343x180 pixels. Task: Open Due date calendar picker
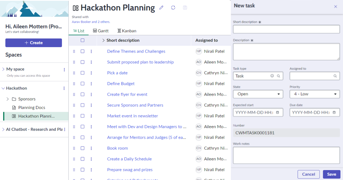click(x=334, y=112)
